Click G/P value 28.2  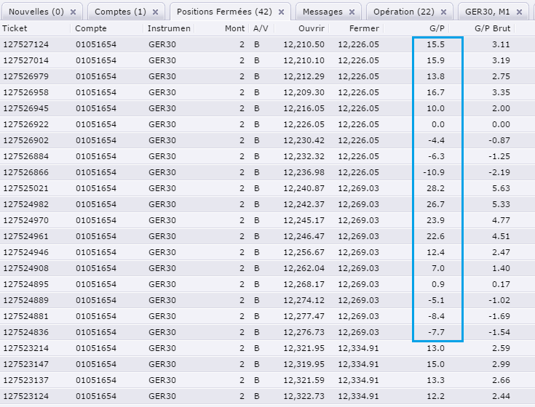point(436,188)
